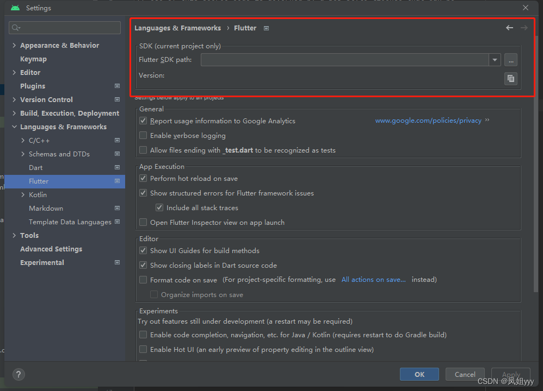Click the project icon beside Dart
Screen dimensions: 543x391
(x=118, y=167)
